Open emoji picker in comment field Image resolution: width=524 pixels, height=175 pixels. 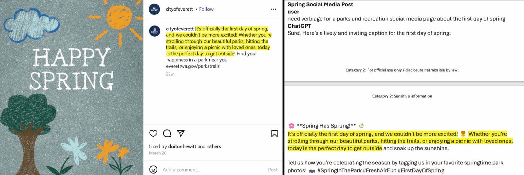(x=153, y=169)
